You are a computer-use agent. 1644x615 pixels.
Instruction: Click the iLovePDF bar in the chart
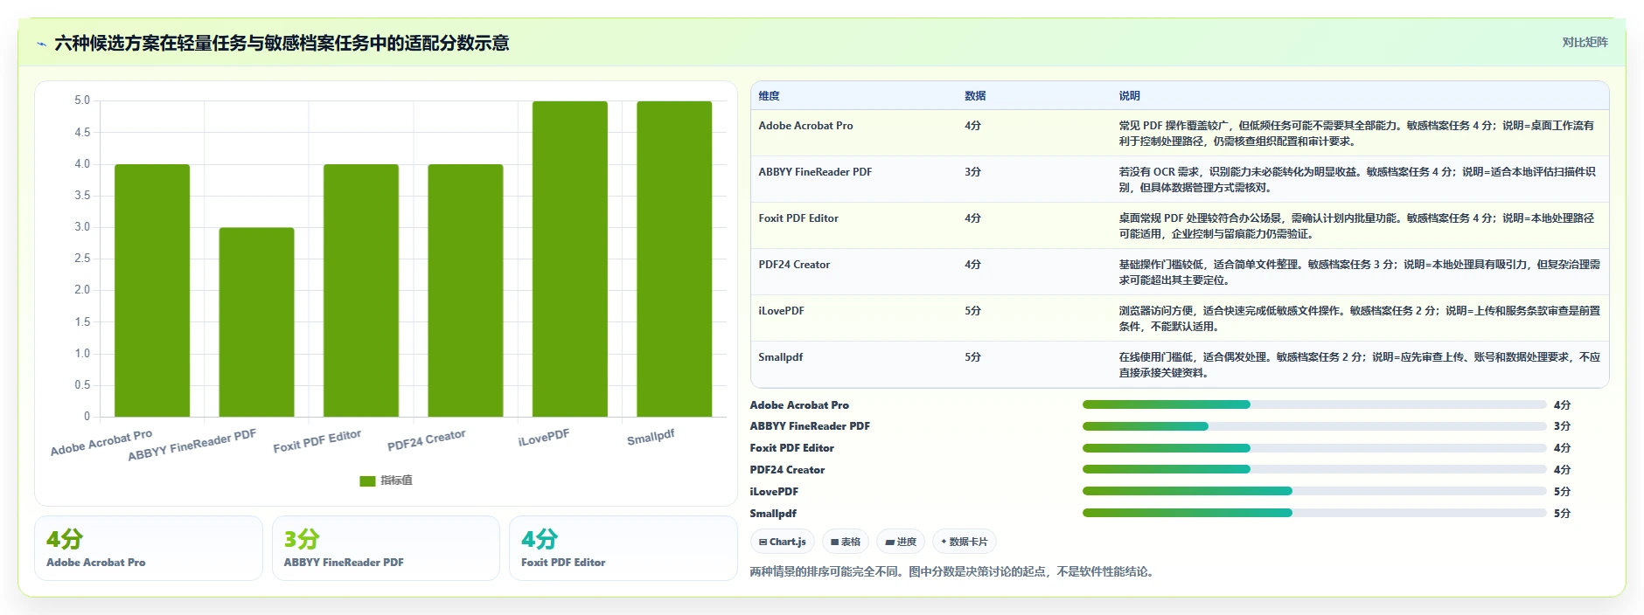pos(570,259)
